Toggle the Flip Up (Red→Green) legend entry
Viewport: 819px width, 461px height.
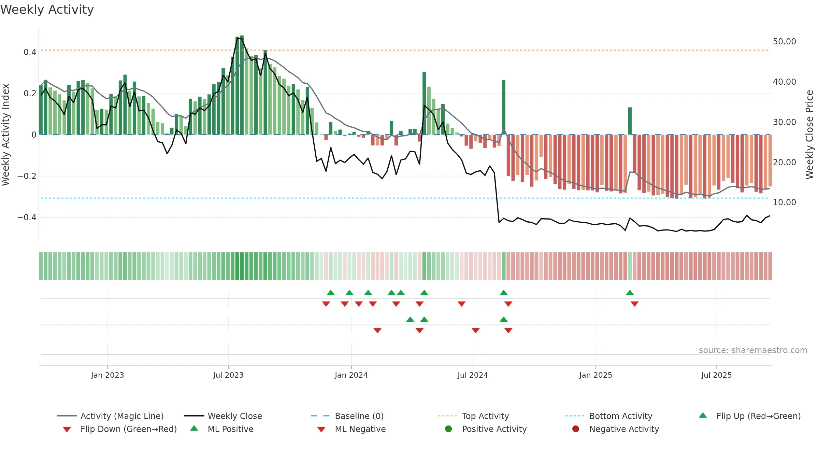[750, 416]
